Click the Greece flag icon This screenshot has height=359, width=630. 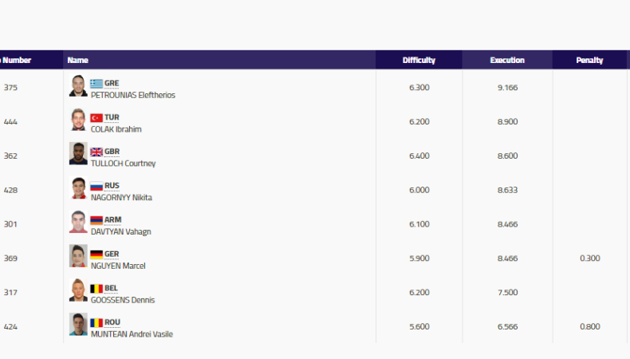pos(96,83)
